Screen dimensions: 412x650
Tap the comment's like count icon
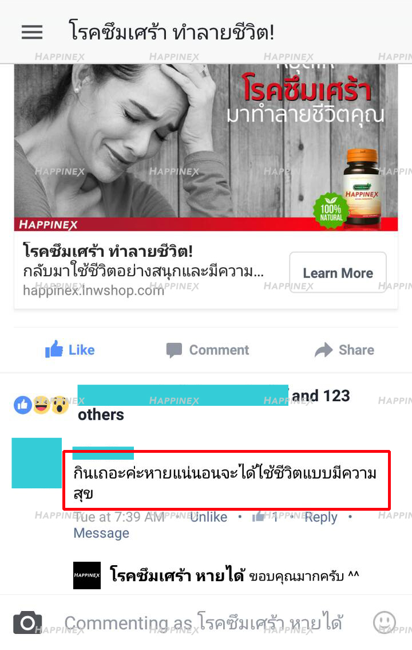[259, 516]
